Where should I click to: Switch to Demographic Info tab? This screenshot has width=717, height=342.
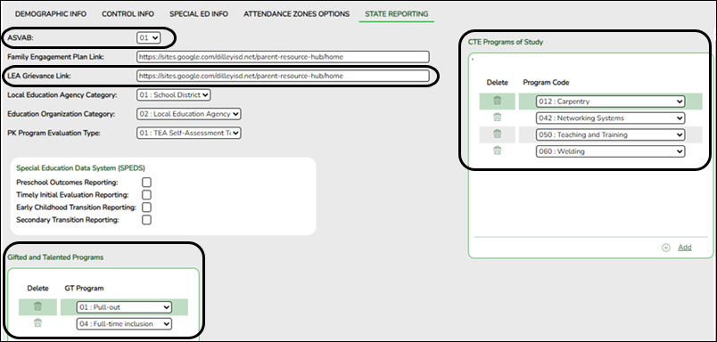51,14
